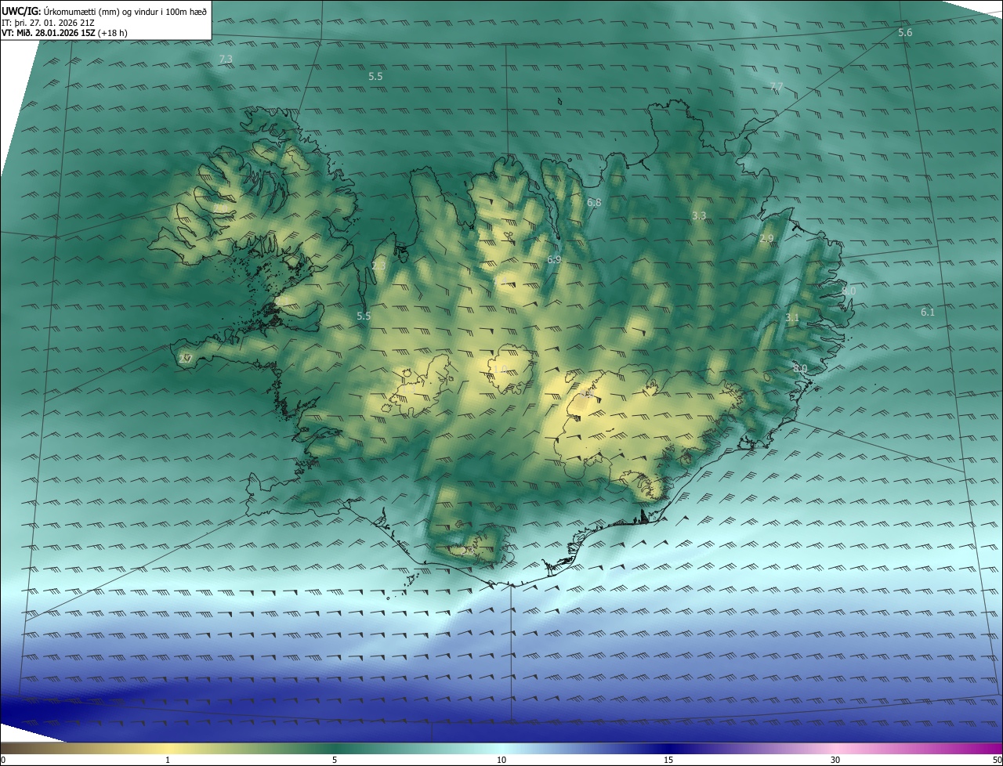Pick the 6.9 value label
Viewport: 1003px width, 766px height.
coord(554,259)
